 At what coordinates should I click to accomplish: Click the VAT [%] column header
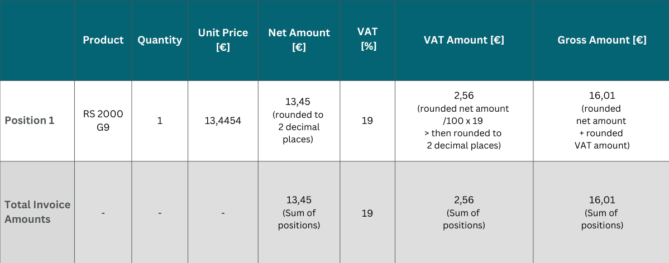(367, 40)
